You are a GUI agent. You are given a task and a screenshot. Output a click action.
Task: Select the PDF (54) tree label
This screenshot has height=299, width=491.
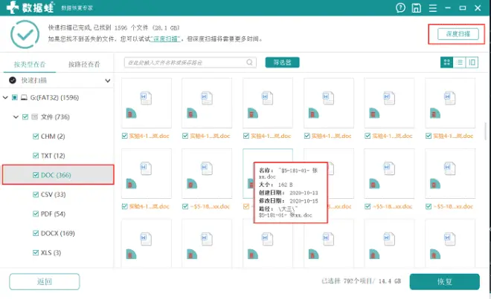[54, 214]
